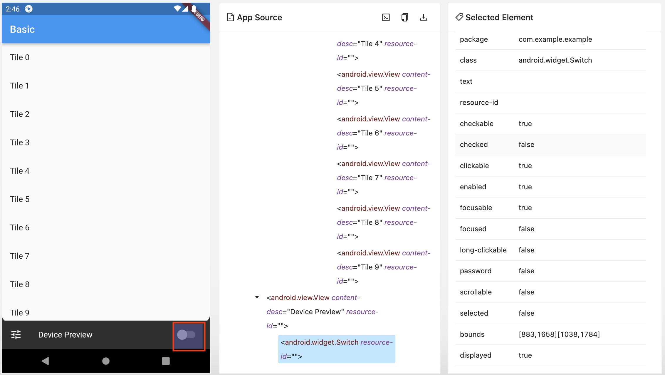Tap Tile 3 in the device list
The image size is (665, 375).
point(20,143)
